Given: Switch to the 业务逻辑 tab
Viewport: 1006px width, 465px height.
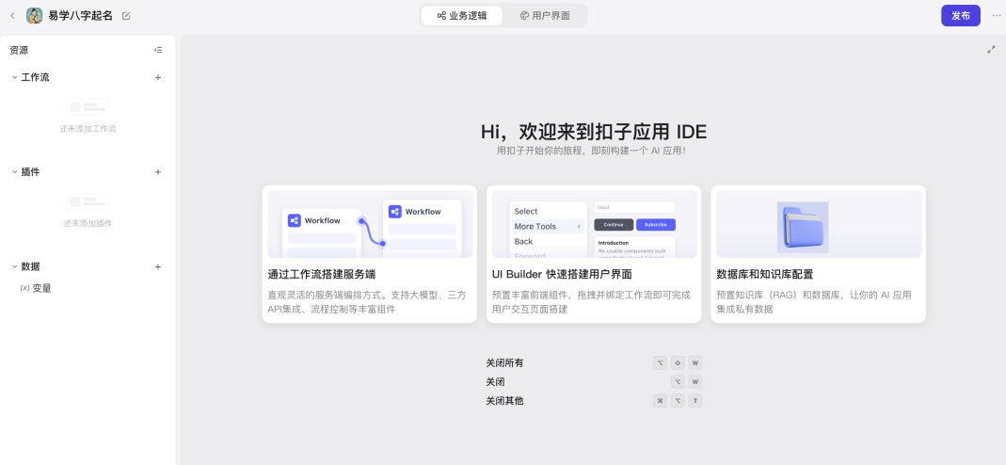Looking at the screenshot, I should [462, 16].
